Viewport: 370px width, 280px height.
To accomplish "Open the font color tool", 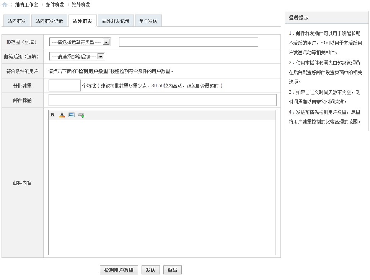I will point(62,115).
